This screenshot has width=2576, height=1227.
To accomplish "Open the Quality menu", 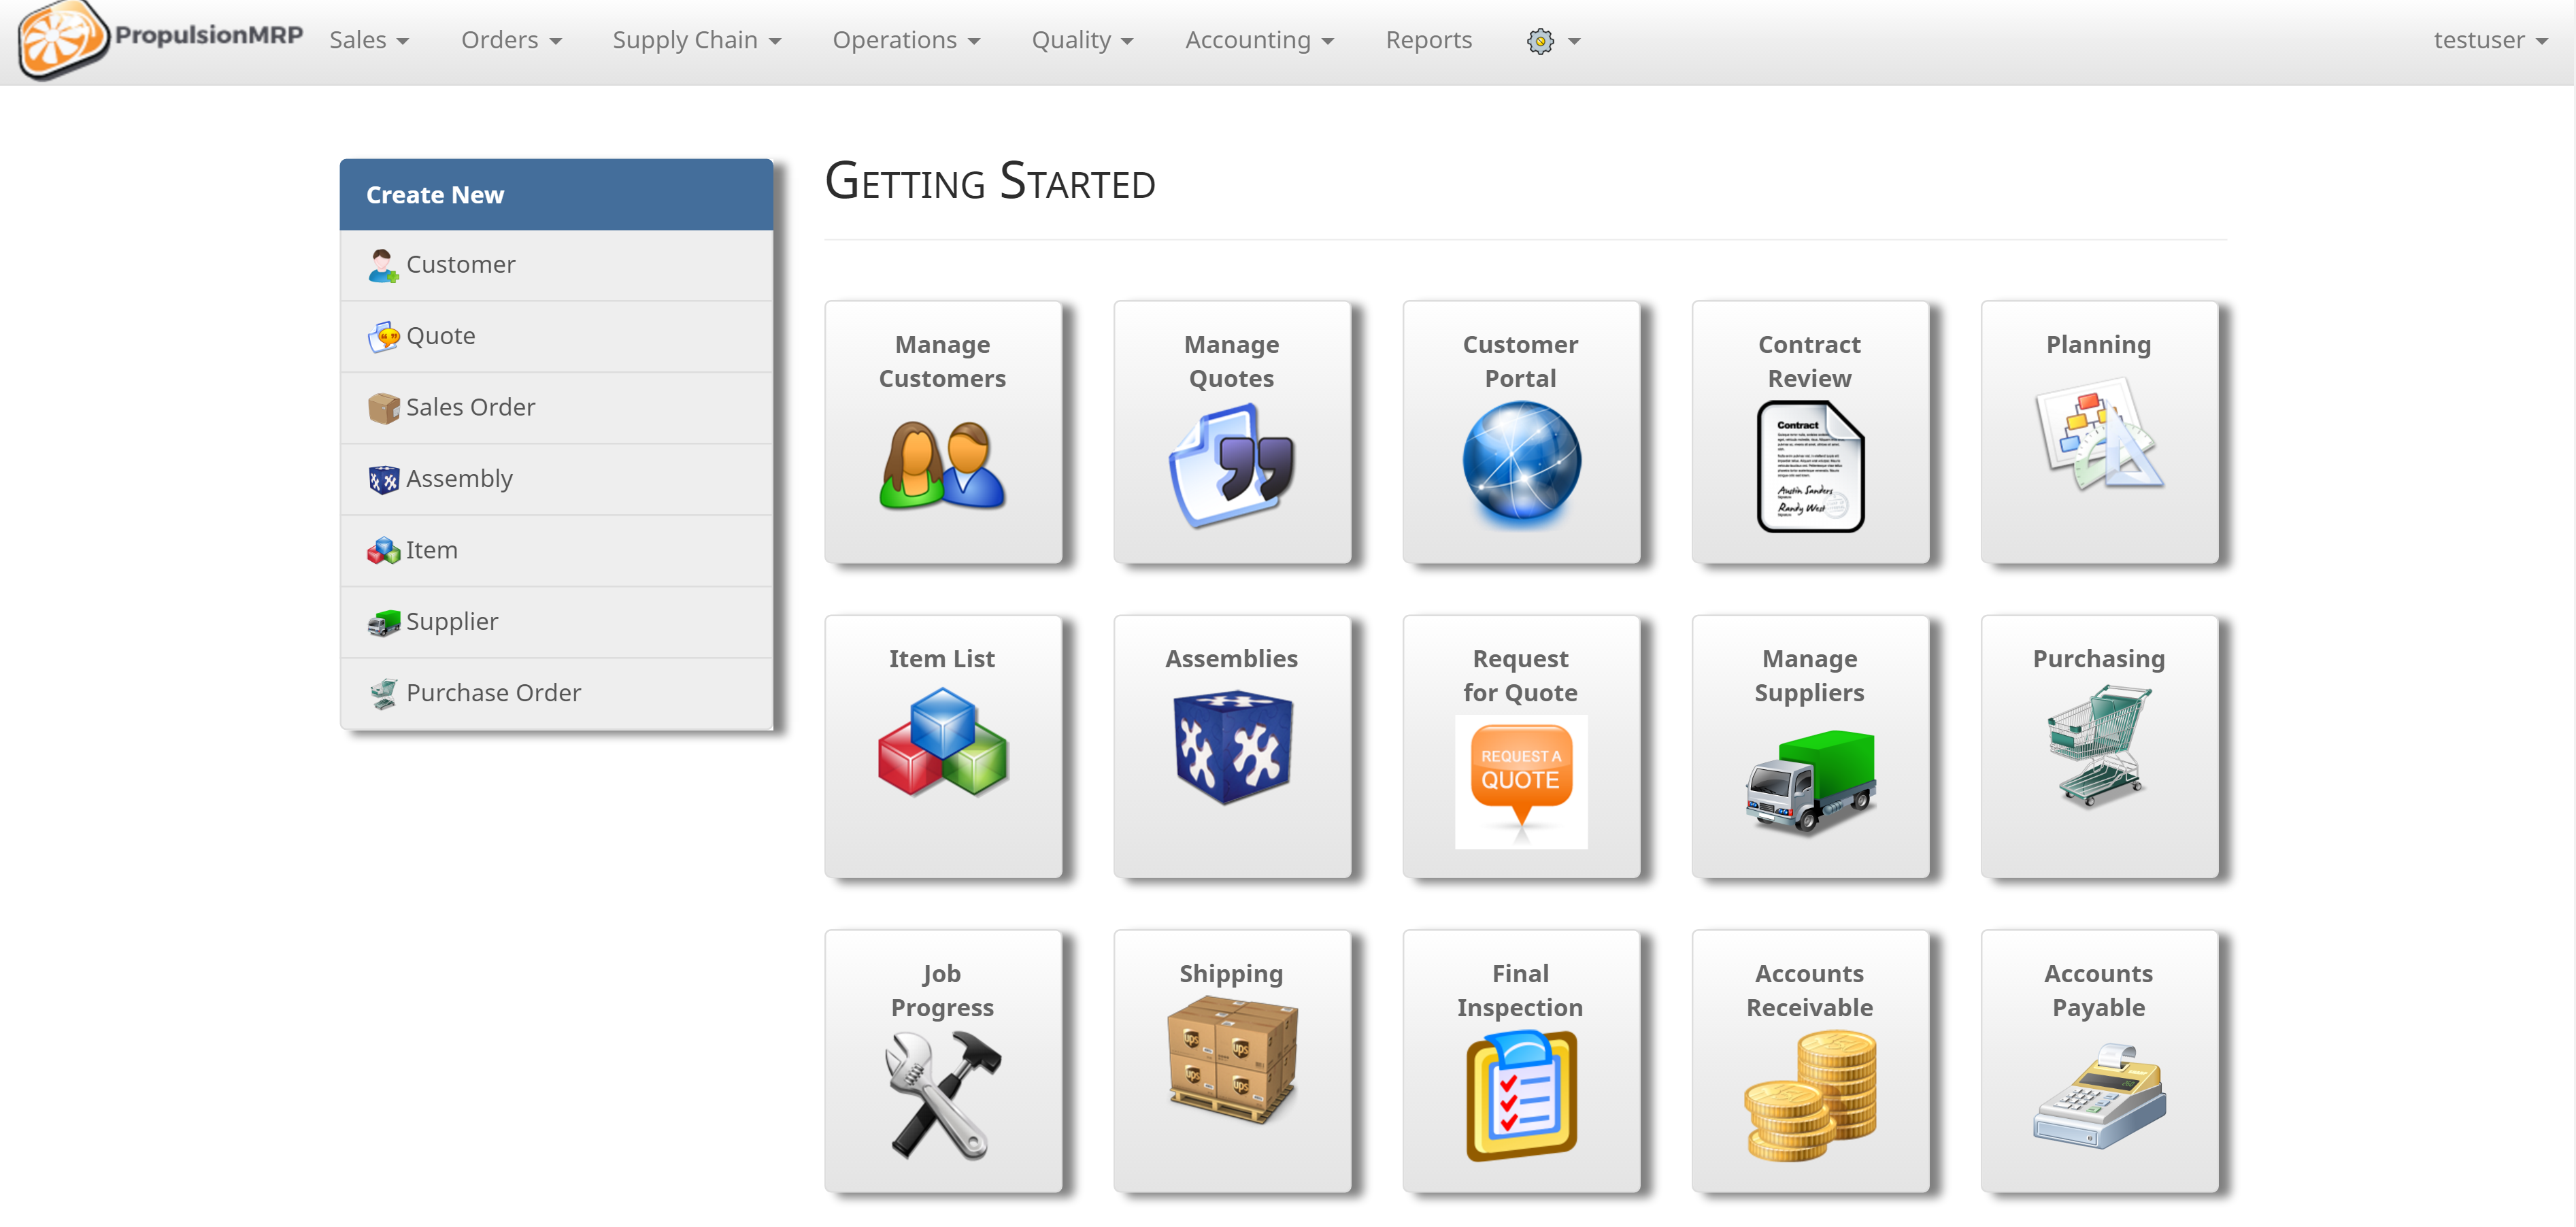I will tap(1081, 40).
